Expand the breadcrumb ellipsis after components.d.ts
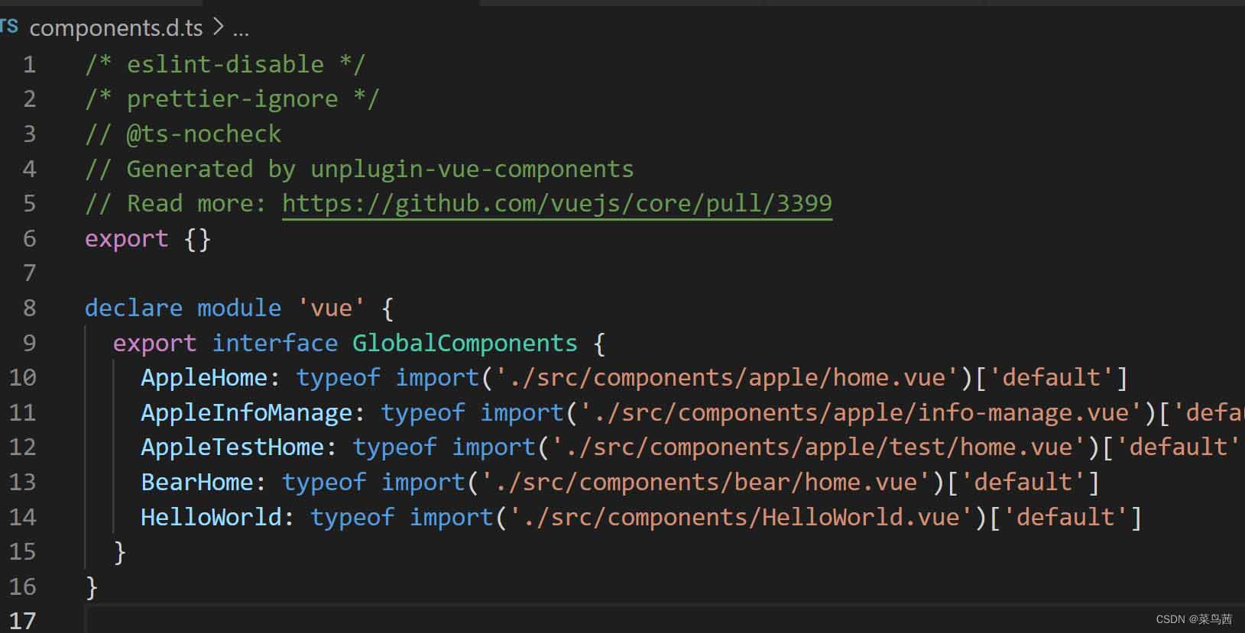Screen dimensions: 1245x633 (241, 31)
